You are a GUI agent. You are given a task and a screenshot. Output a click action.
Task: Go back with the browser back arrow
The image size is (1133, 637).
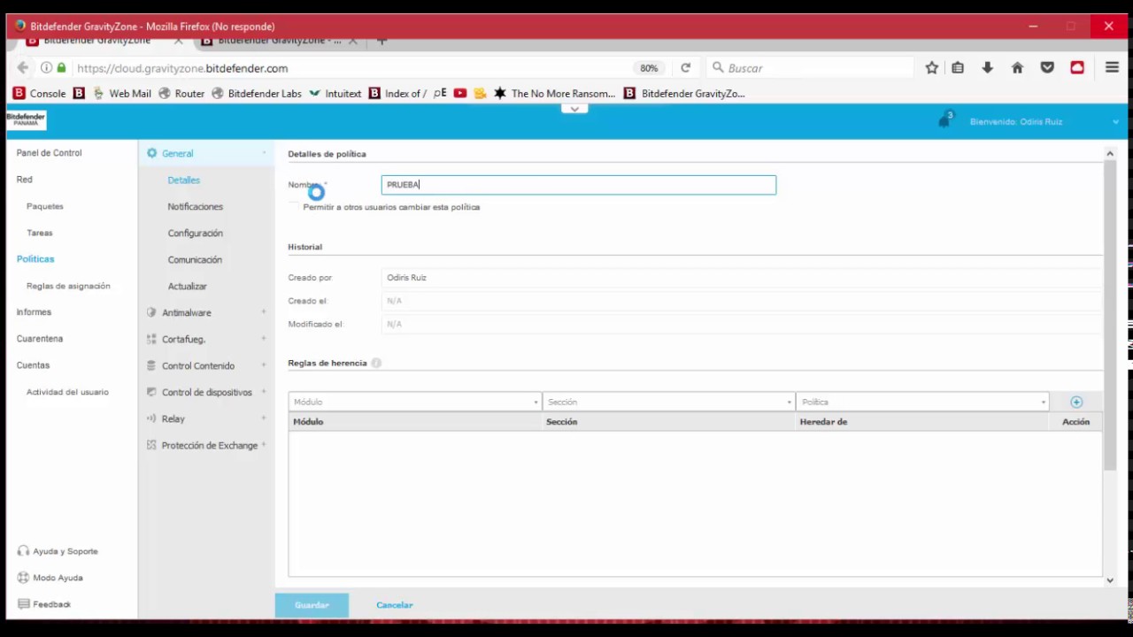pos(23,68)
